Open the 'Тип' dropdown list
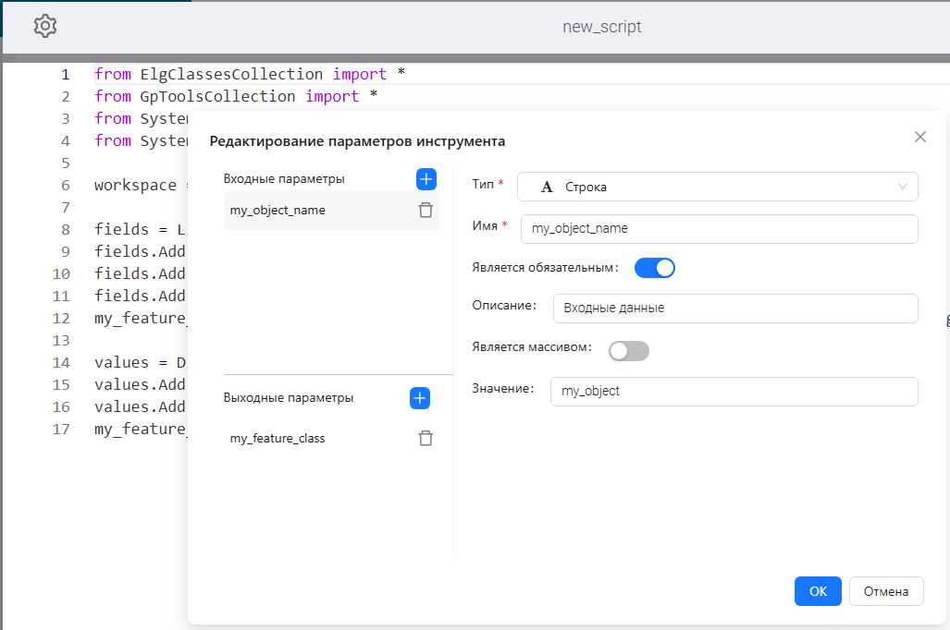 [x=717, y=187]
